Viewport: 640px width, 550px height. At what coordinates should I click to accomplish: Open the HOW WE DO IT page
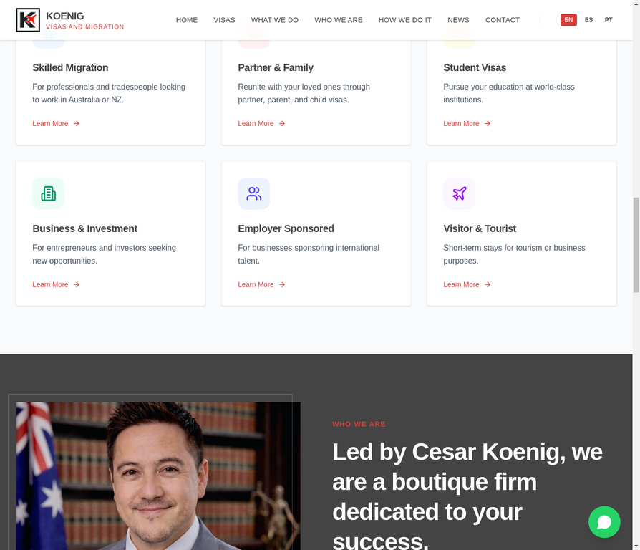(405, 20)
